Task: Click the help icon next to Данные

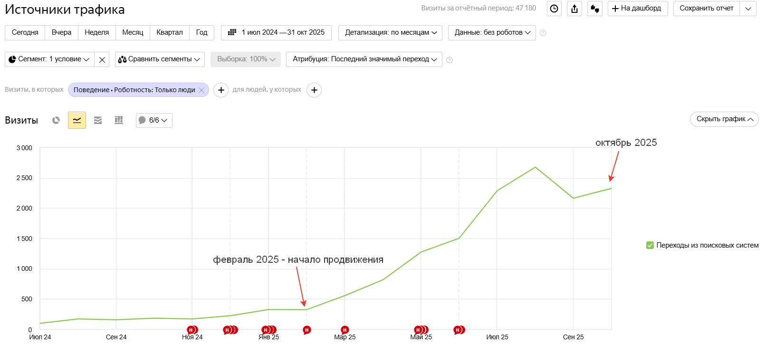Action: (x=543, y=33)
